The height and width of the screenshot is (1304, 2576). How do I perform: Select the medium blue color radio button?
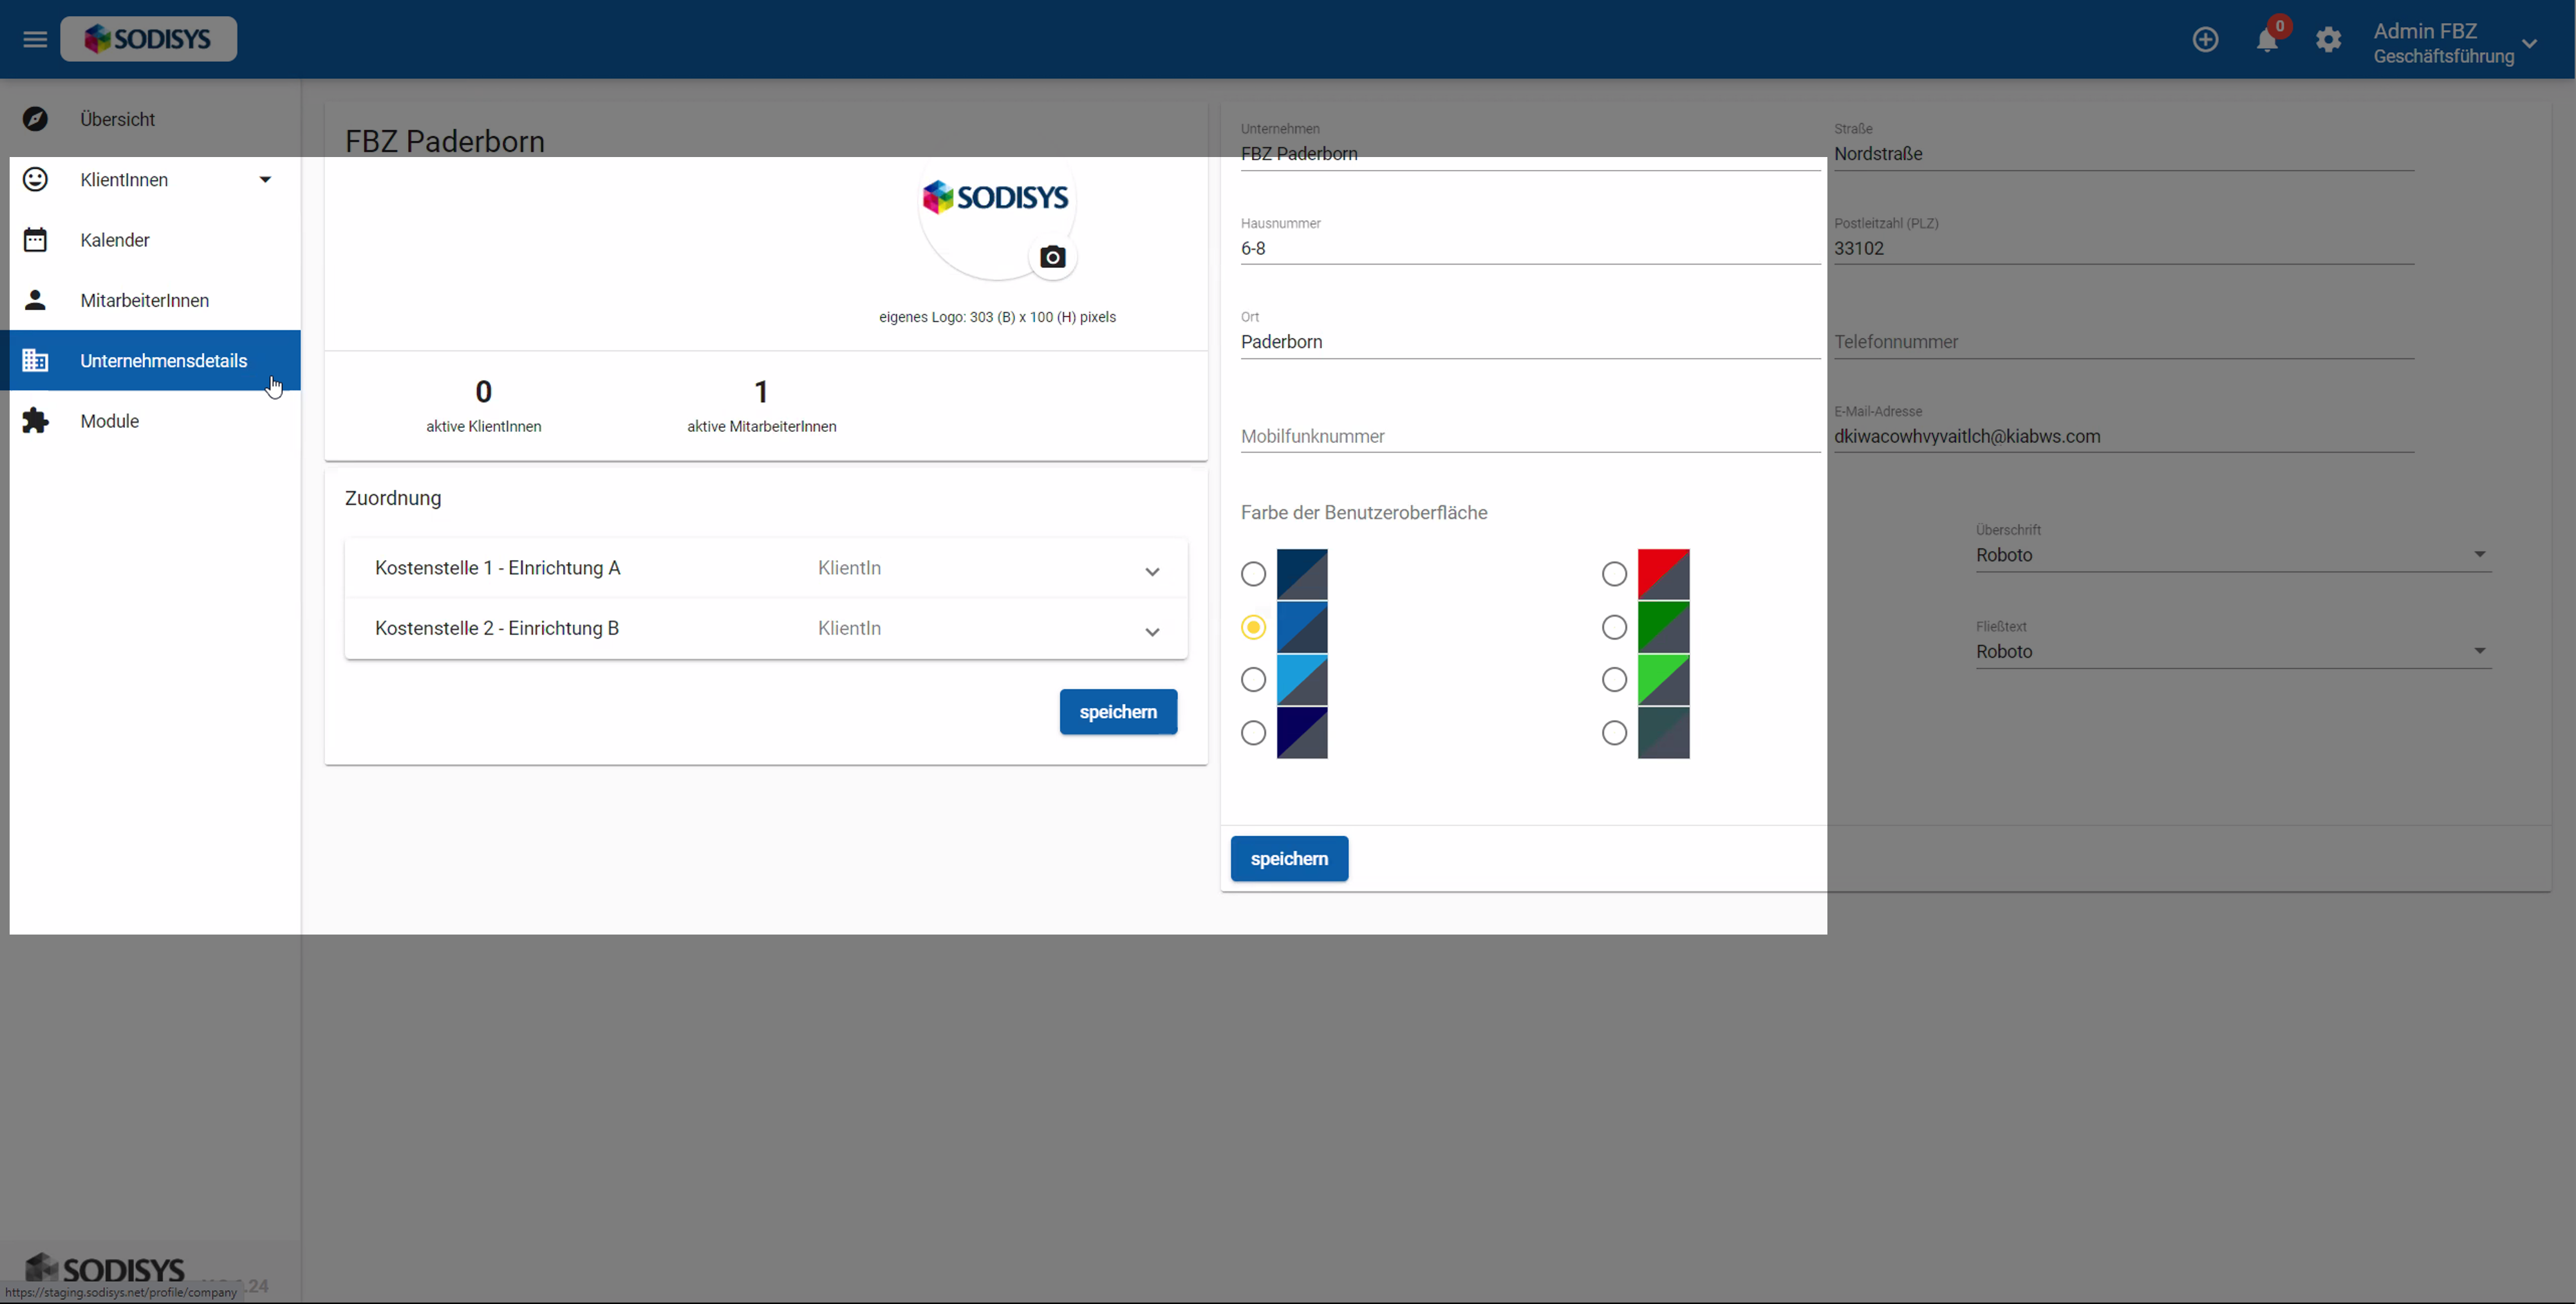[1253, 627]
